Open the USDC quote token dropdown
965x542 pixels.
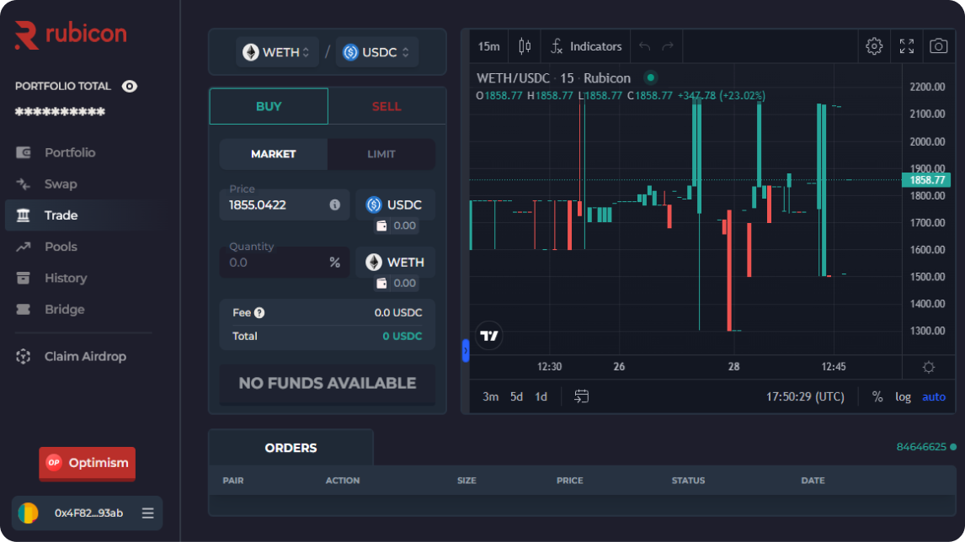pos(376,52)
